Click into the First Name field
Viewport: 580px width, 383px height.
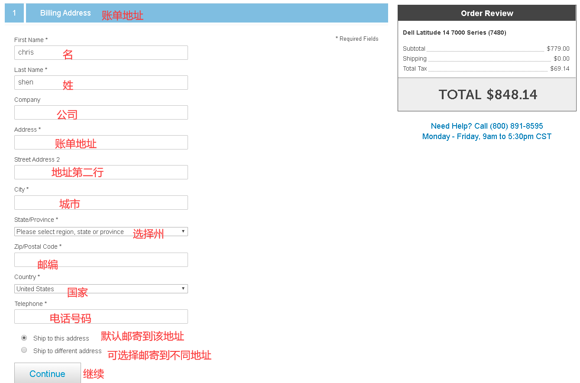click(100, 52)
